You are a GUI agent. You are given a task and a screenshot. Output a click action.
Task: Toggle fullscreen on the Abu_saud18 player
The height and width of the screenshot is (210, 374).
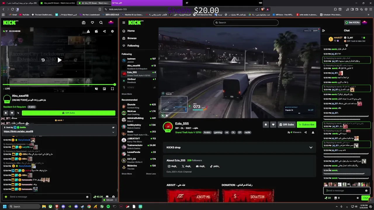[112, 89]
